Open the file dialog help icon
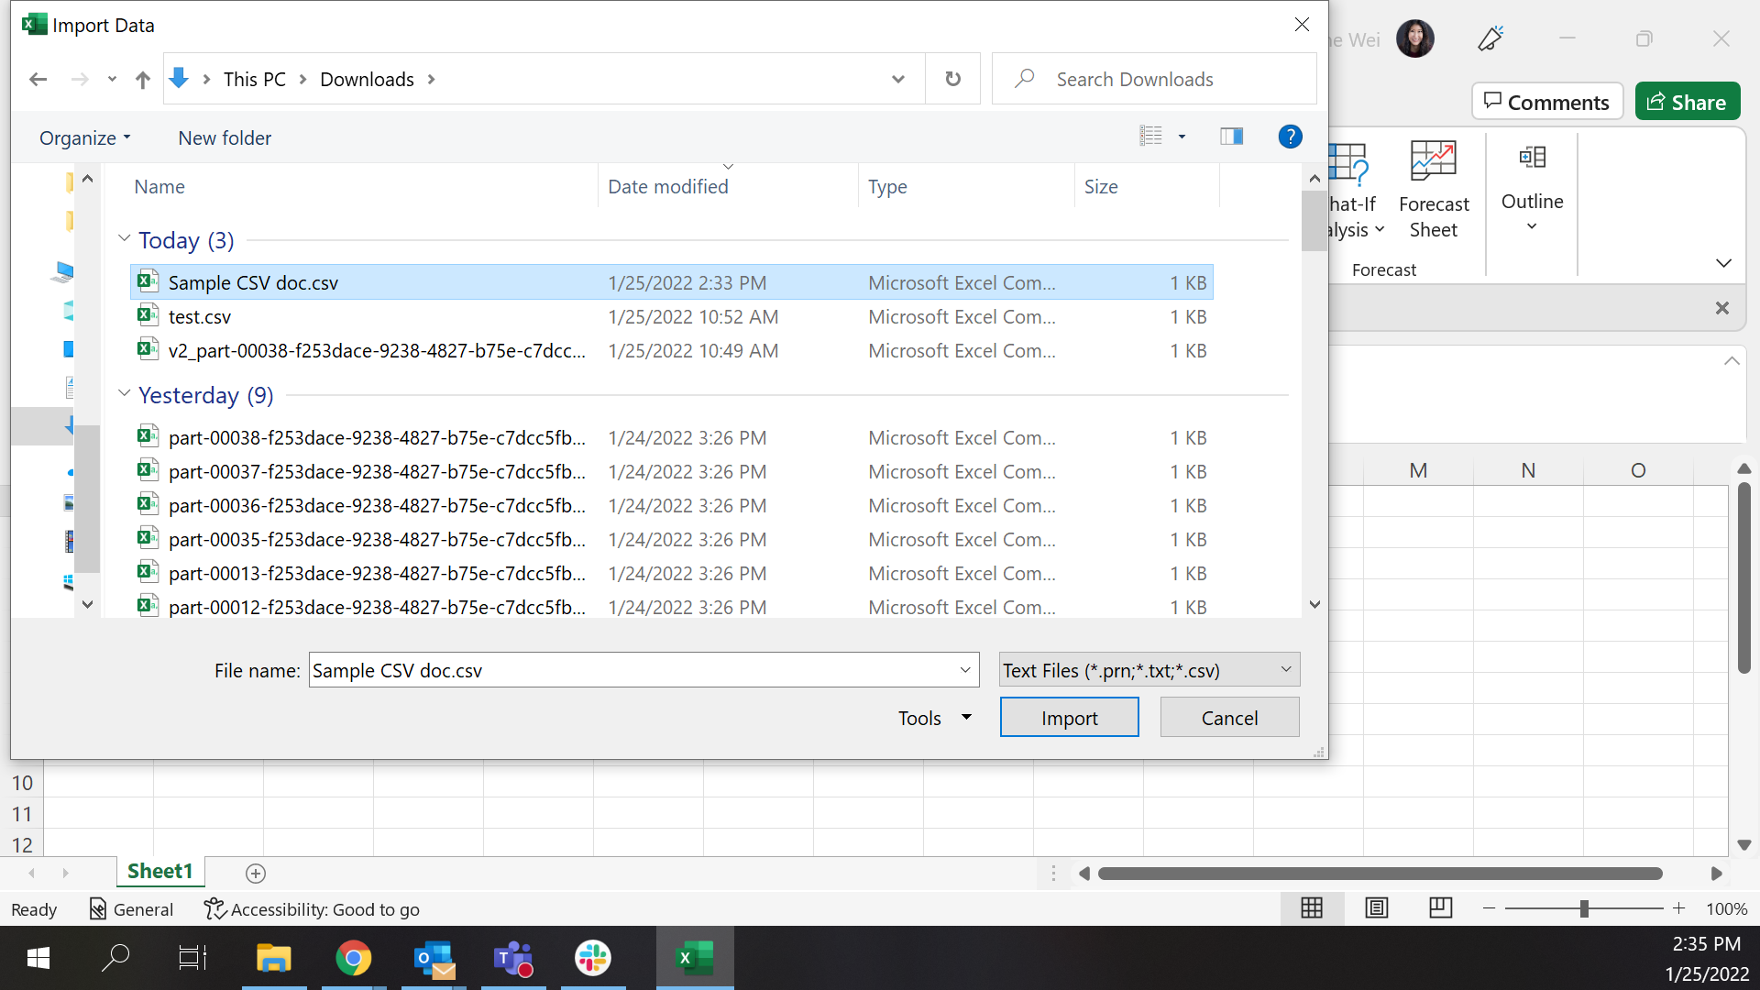This screenshot has height=990, width=1760. tap(1290, 137)
